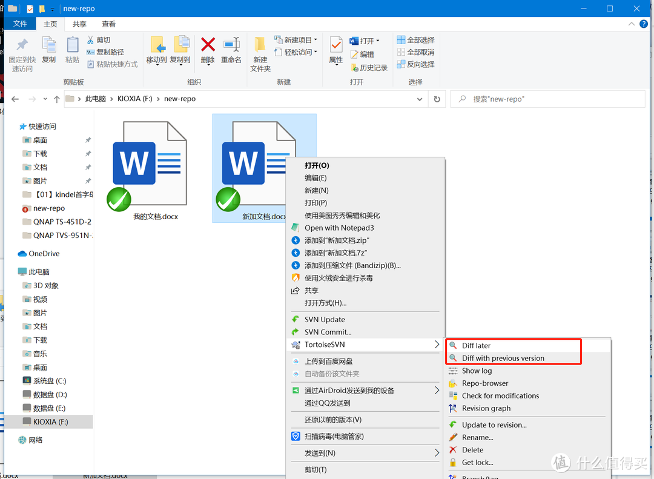This screenshot has height=479, width=654.
Task: Expand the 发送到(N) submenu
Action: coord(365,453)
